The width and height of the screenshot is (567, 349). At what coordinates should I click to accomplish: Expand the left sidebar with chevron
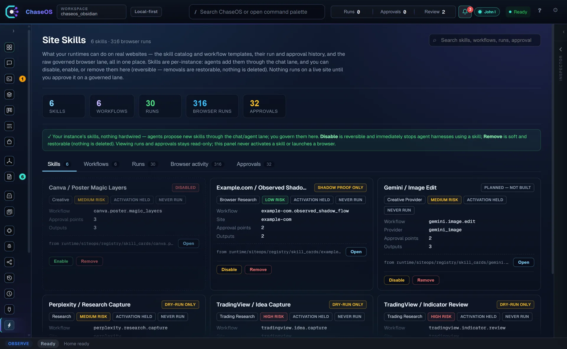point(13,31)
